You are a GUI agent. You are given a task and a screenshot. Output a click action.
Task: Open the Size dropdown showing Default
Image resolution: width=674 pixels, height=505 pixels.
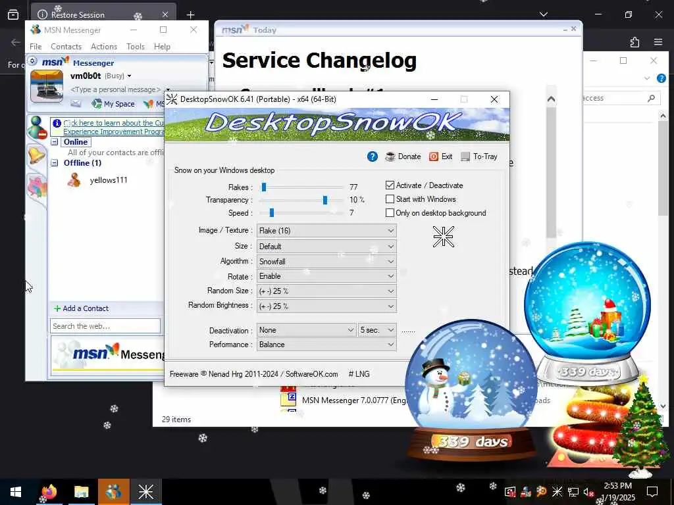[x=326, y=247]
